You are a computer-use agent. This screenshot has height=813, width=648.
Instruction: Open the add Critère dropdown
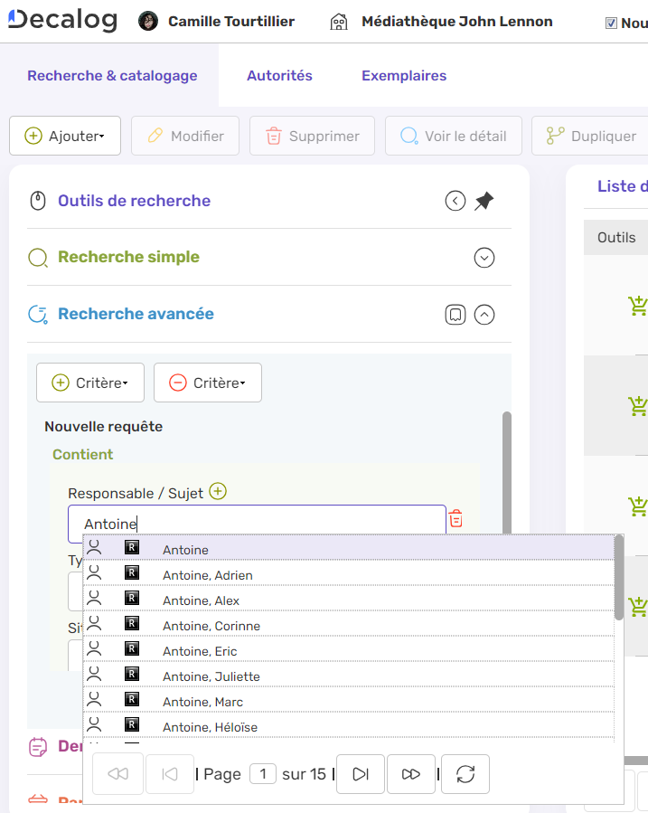(90, 383)
